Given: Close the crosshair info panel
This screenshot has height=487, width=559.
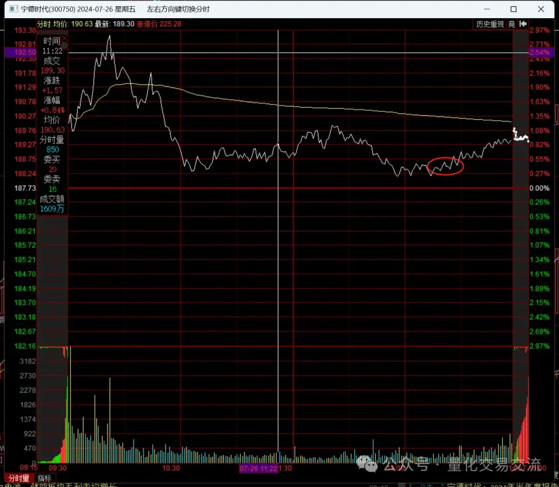Looking at the screenshot, I should (64, 38).
